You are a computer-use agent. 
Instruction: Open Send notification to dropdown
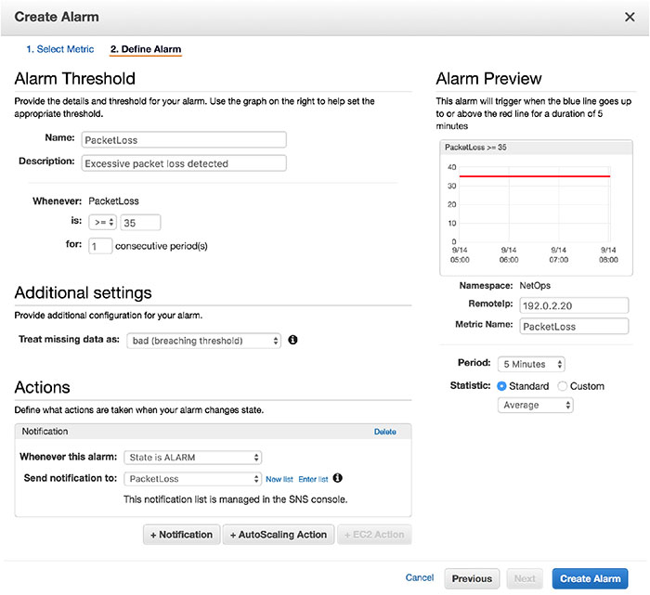(x=193, y=479)
